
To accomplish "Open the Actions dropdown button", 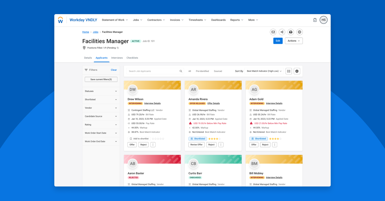I will click(x=294, y=41).
